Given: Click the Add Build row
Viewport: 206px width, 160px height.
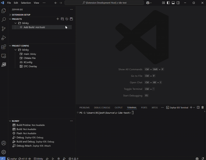Looking at the screenshot, I should (x=42, y=27).
